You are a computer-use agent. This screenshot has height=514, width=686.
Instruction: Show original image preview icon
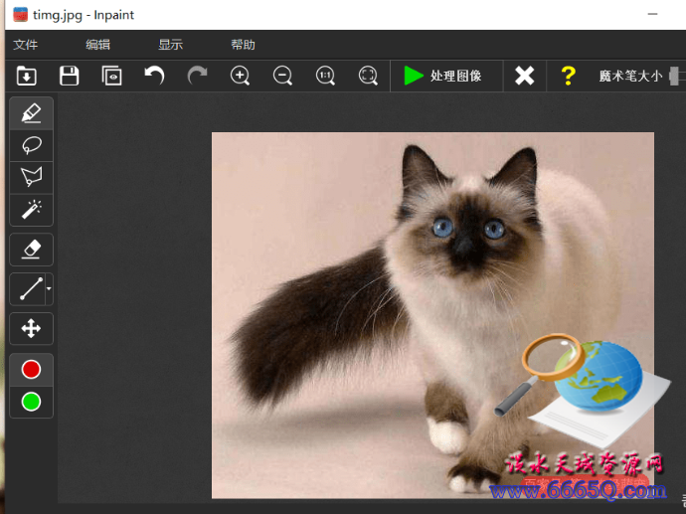click(x=111, y=76)
